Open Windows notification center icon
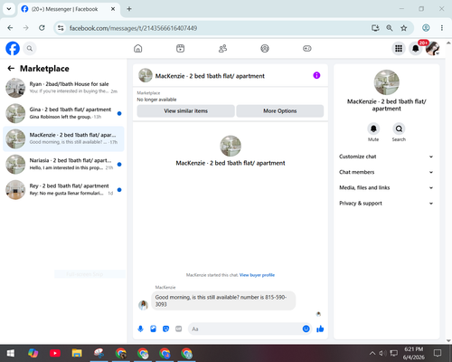 438,353
